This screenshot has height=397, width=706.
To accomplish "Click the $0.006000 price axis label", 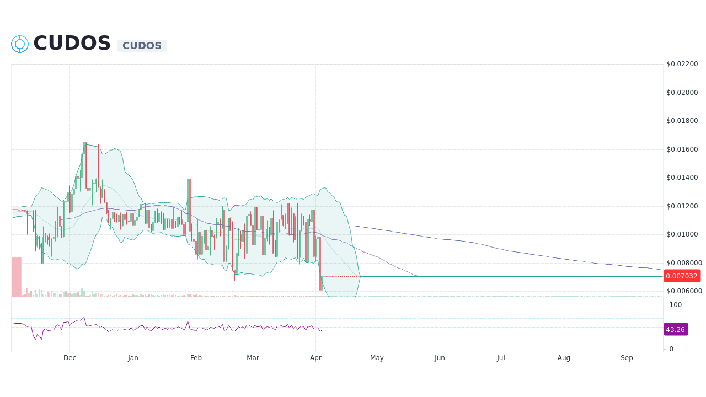I will click(684, 291).
